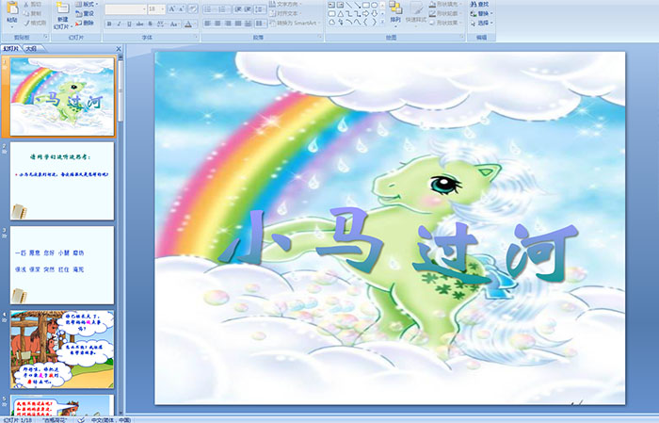
Task: Toggle Italic formatting
Action: [x=120, y=24]
